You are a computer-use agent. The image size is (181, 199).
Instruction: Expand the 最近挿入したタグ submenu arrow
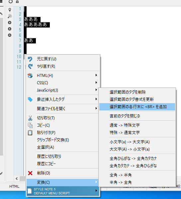click(96, 99)
